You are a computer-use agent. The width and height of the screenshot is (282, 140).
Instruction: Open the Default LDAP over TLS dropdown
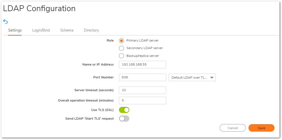pyautogui.click(x=189, y=77)
